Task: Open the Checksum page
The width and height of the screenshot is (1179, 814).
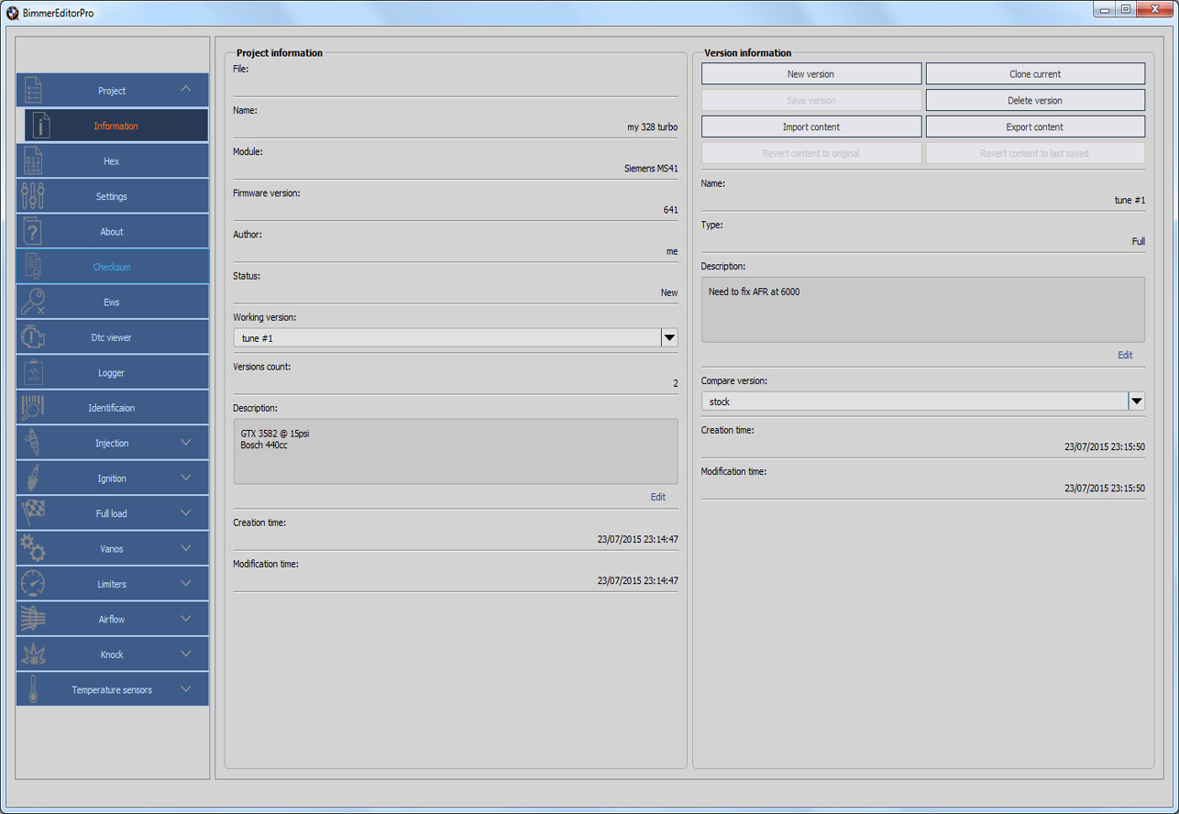Action: (112, 266)
